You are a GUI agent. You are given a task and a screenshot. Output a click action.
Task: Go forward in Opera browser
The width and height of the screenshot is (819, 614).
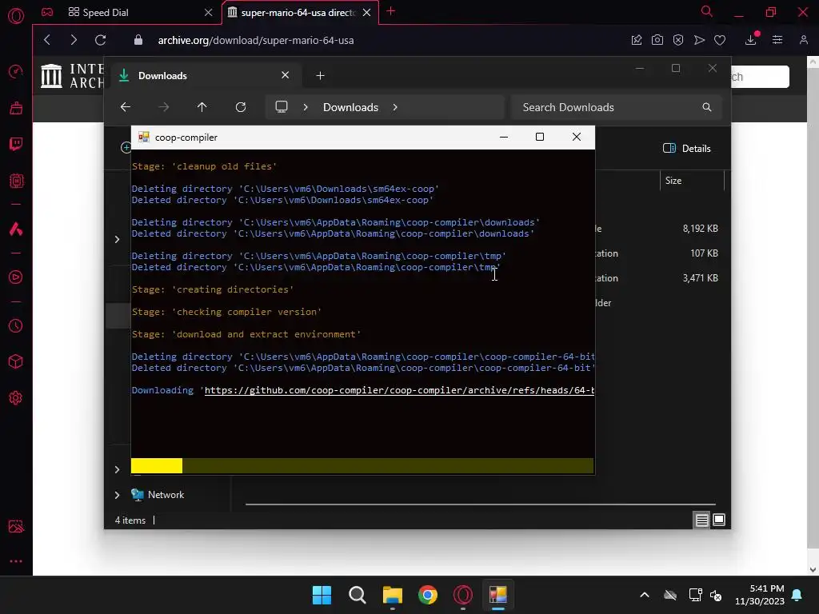pos(74,40)
